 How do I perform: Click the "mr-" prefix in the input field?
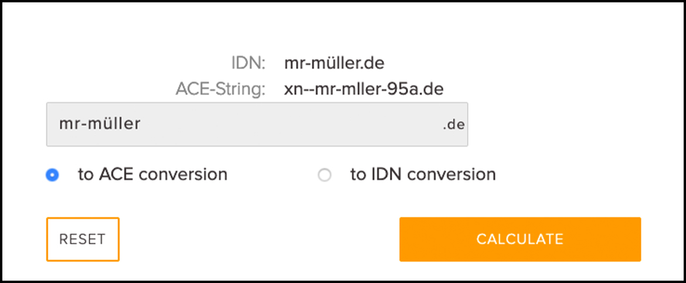[71, 124]
